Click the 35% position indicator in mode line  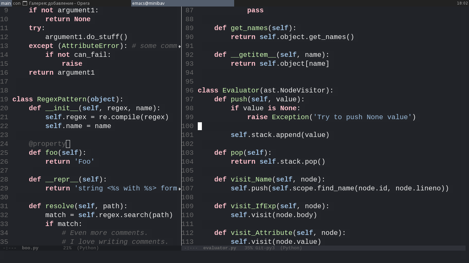[248, 248]
